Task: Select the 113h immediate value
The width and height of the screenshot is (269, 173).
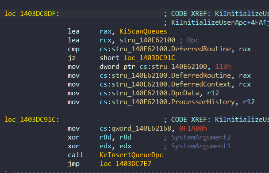Action: [223, 67]
